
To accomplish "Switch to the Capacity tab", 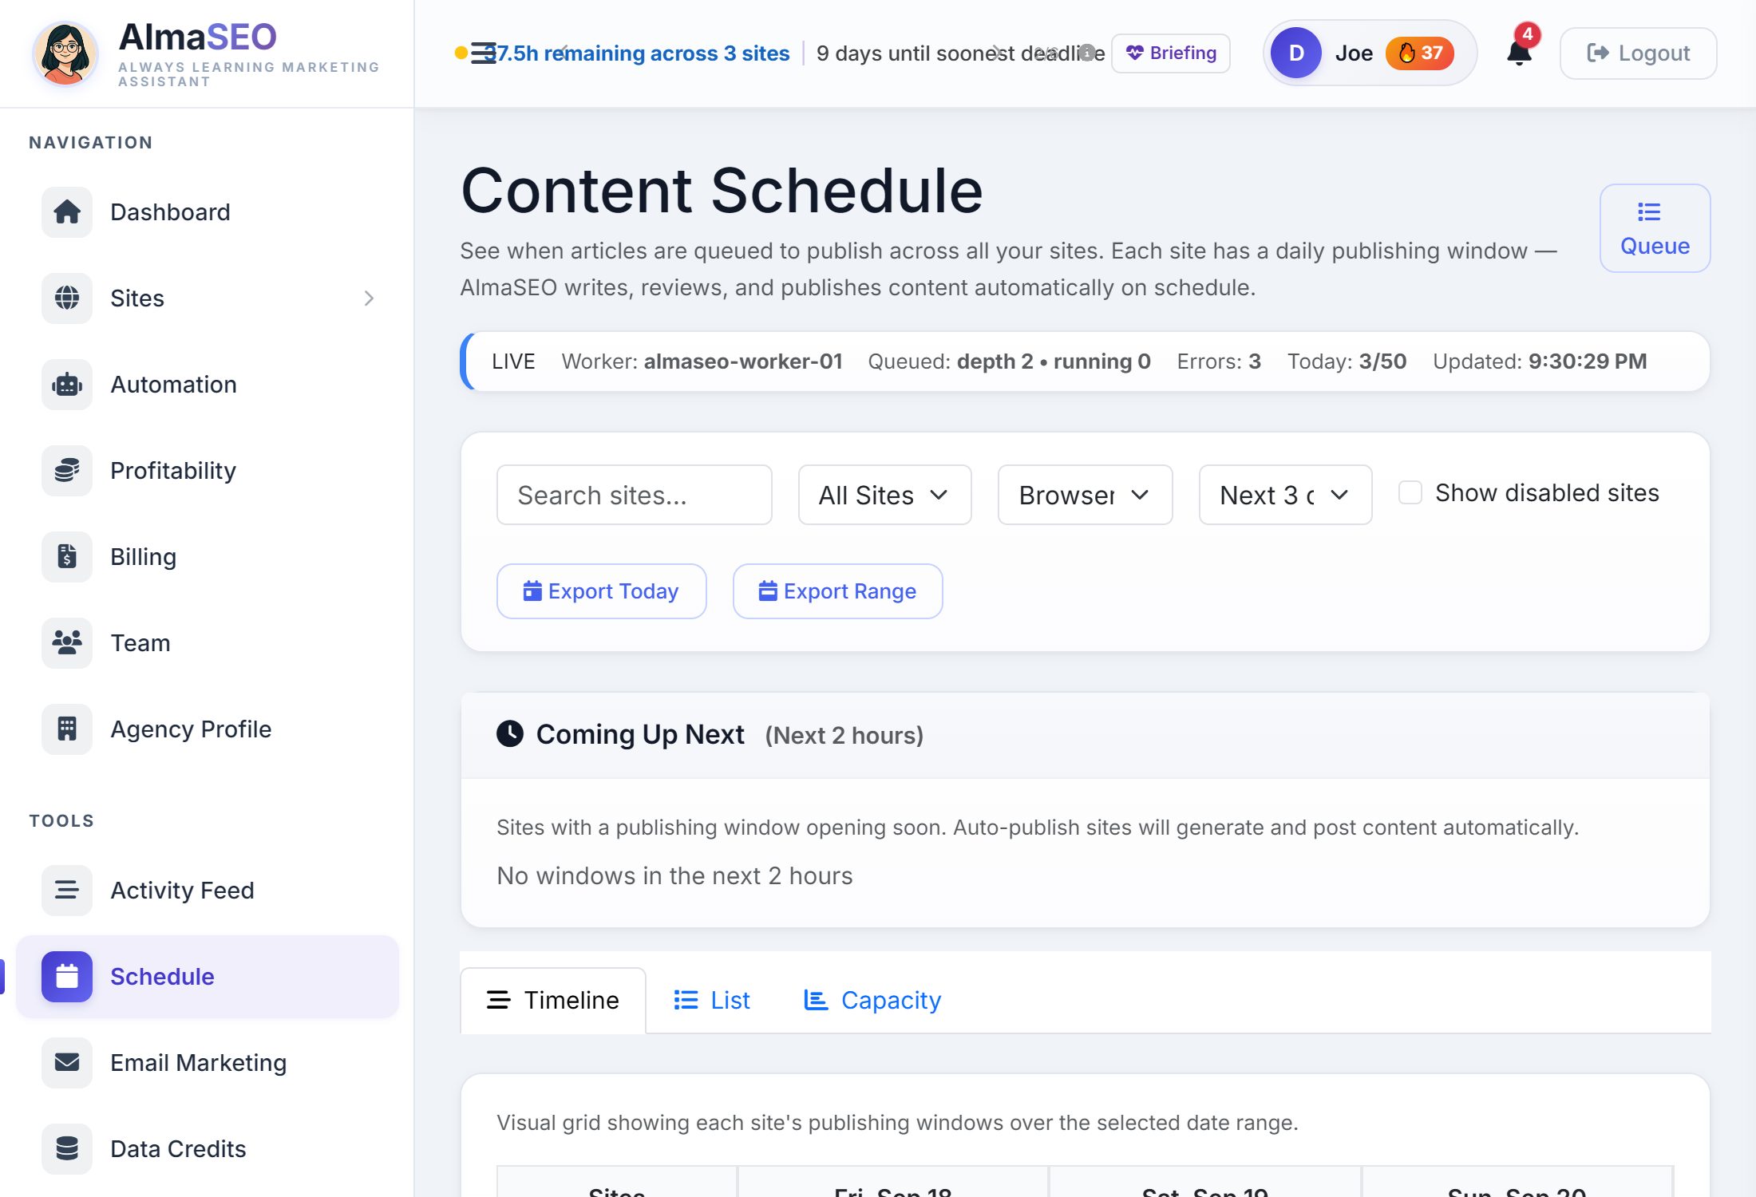I will tap(872, 1001).
